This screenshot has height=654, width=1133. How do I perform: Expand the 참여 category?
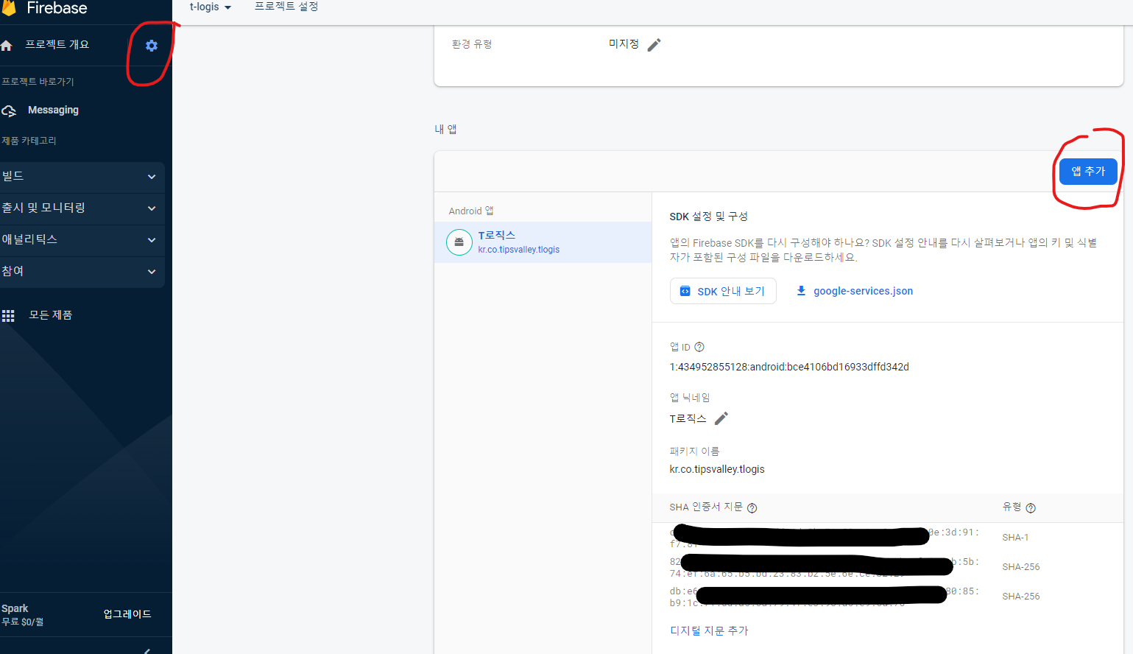tap(82, 272)
